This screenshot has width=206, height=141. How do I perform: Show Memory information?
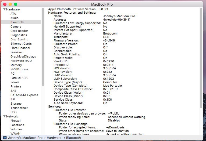pyautogui.click(x=16, y=65)
